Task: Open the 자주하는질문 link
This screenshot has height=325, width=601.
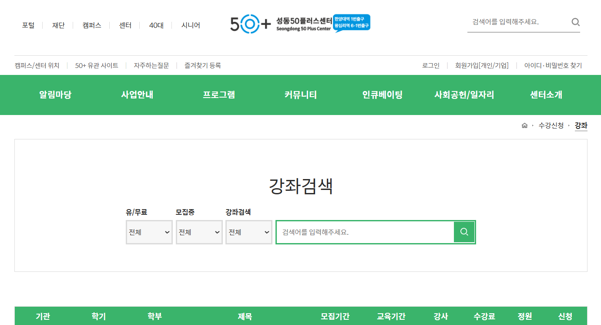Action: (151, 66)
